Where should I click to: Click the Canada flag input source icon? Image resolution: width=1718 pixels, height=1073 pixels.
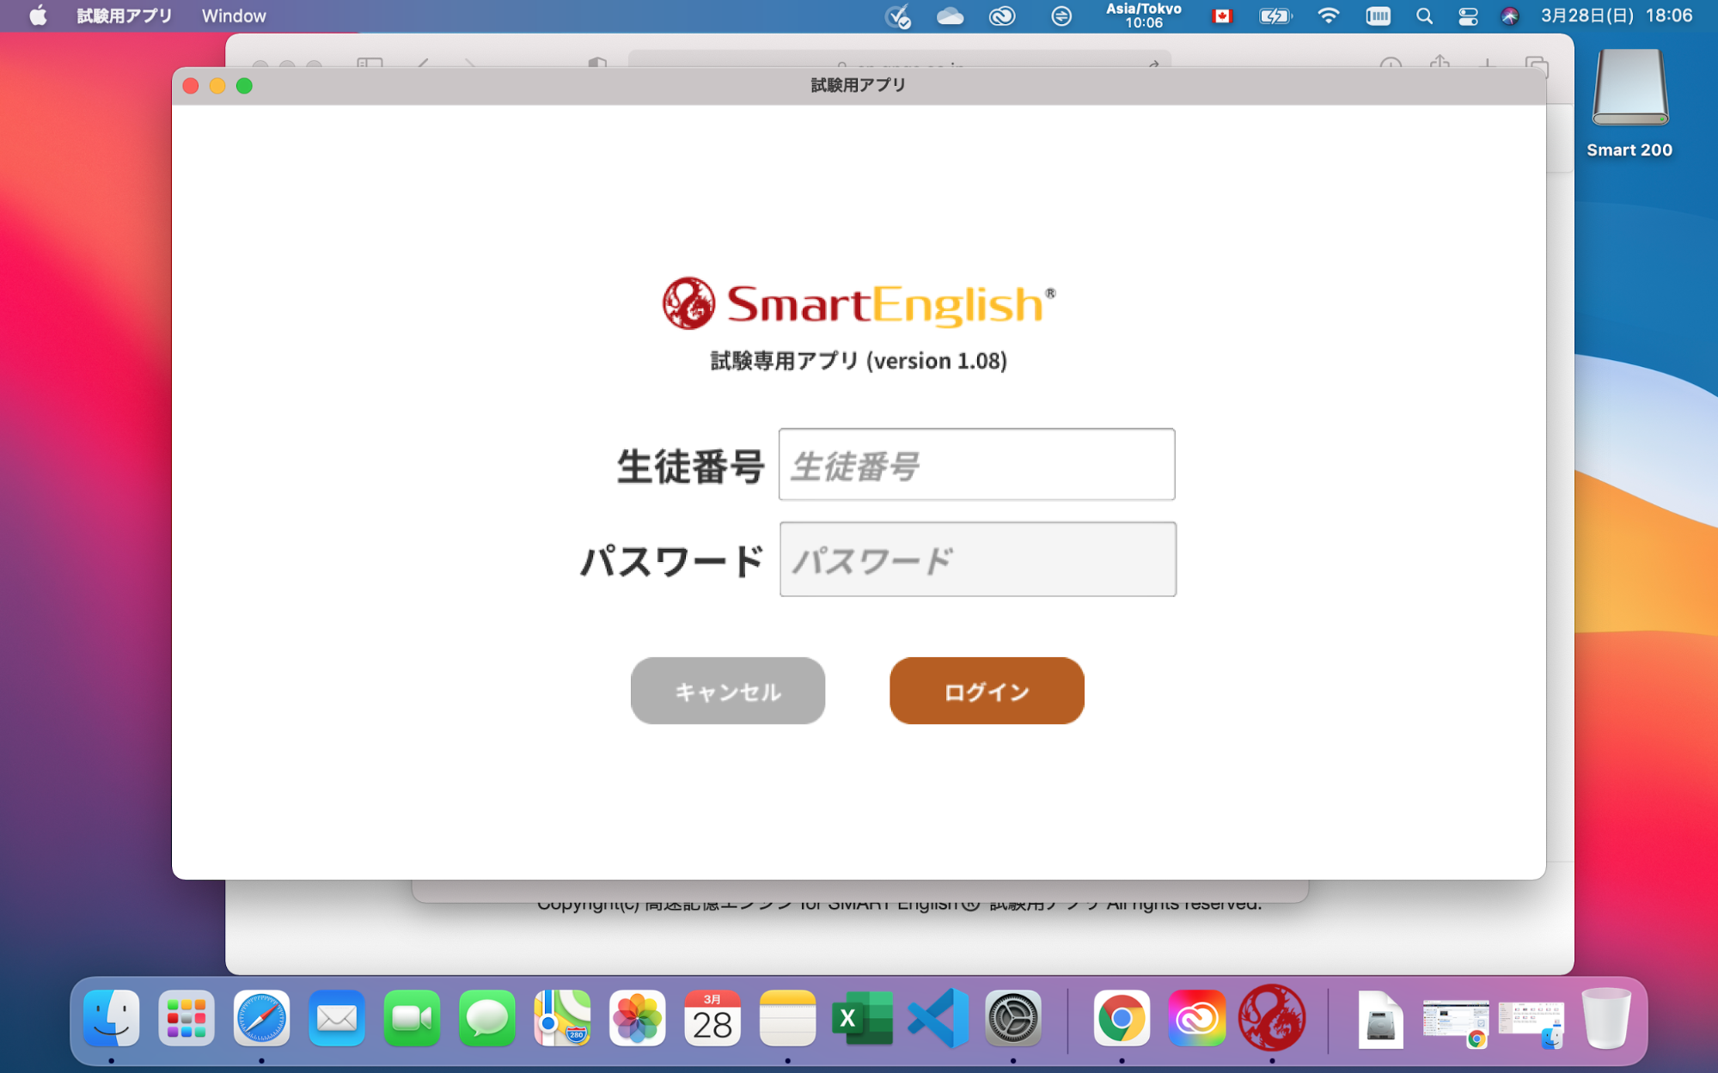point(1221,15)
